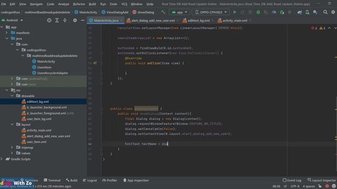Collapse the drawable folder

pyautogui.click(x=12, y=96)
